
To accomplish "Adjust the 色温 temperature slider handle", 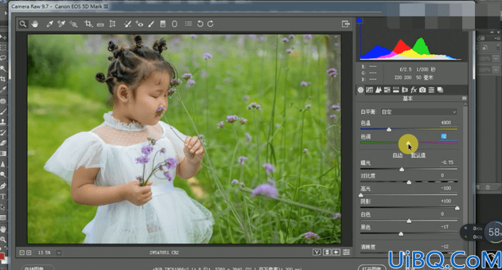I will pyautogui.click(x=389, y=130).
